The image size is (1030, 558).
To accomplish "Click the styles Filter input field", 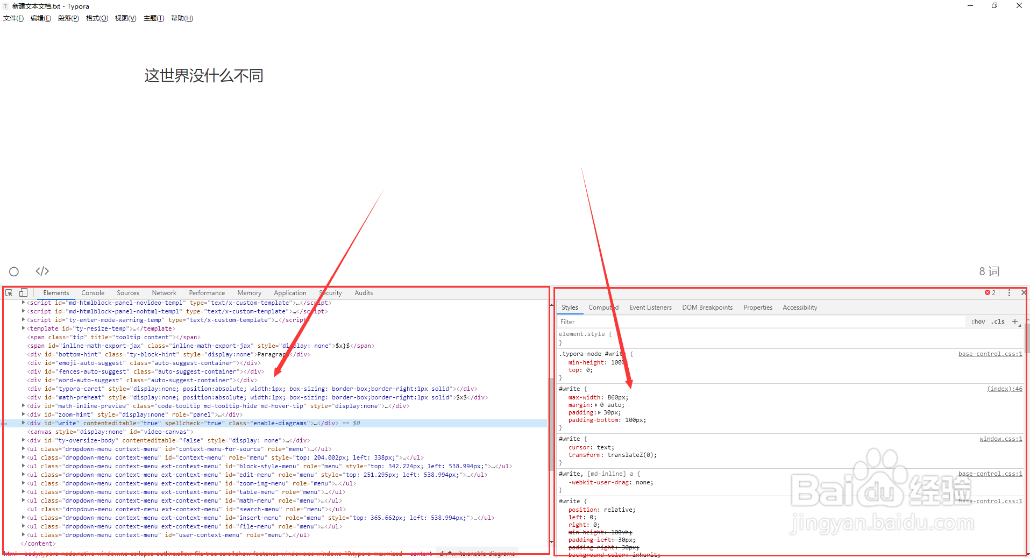I will [761, 322].
